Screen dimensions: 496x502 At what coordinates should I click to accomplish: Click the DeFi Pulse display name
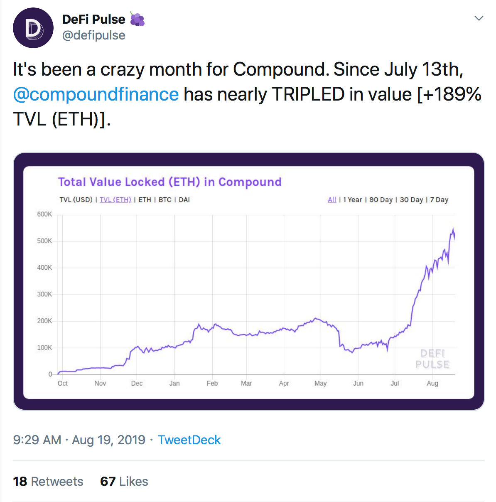[93, 19]
